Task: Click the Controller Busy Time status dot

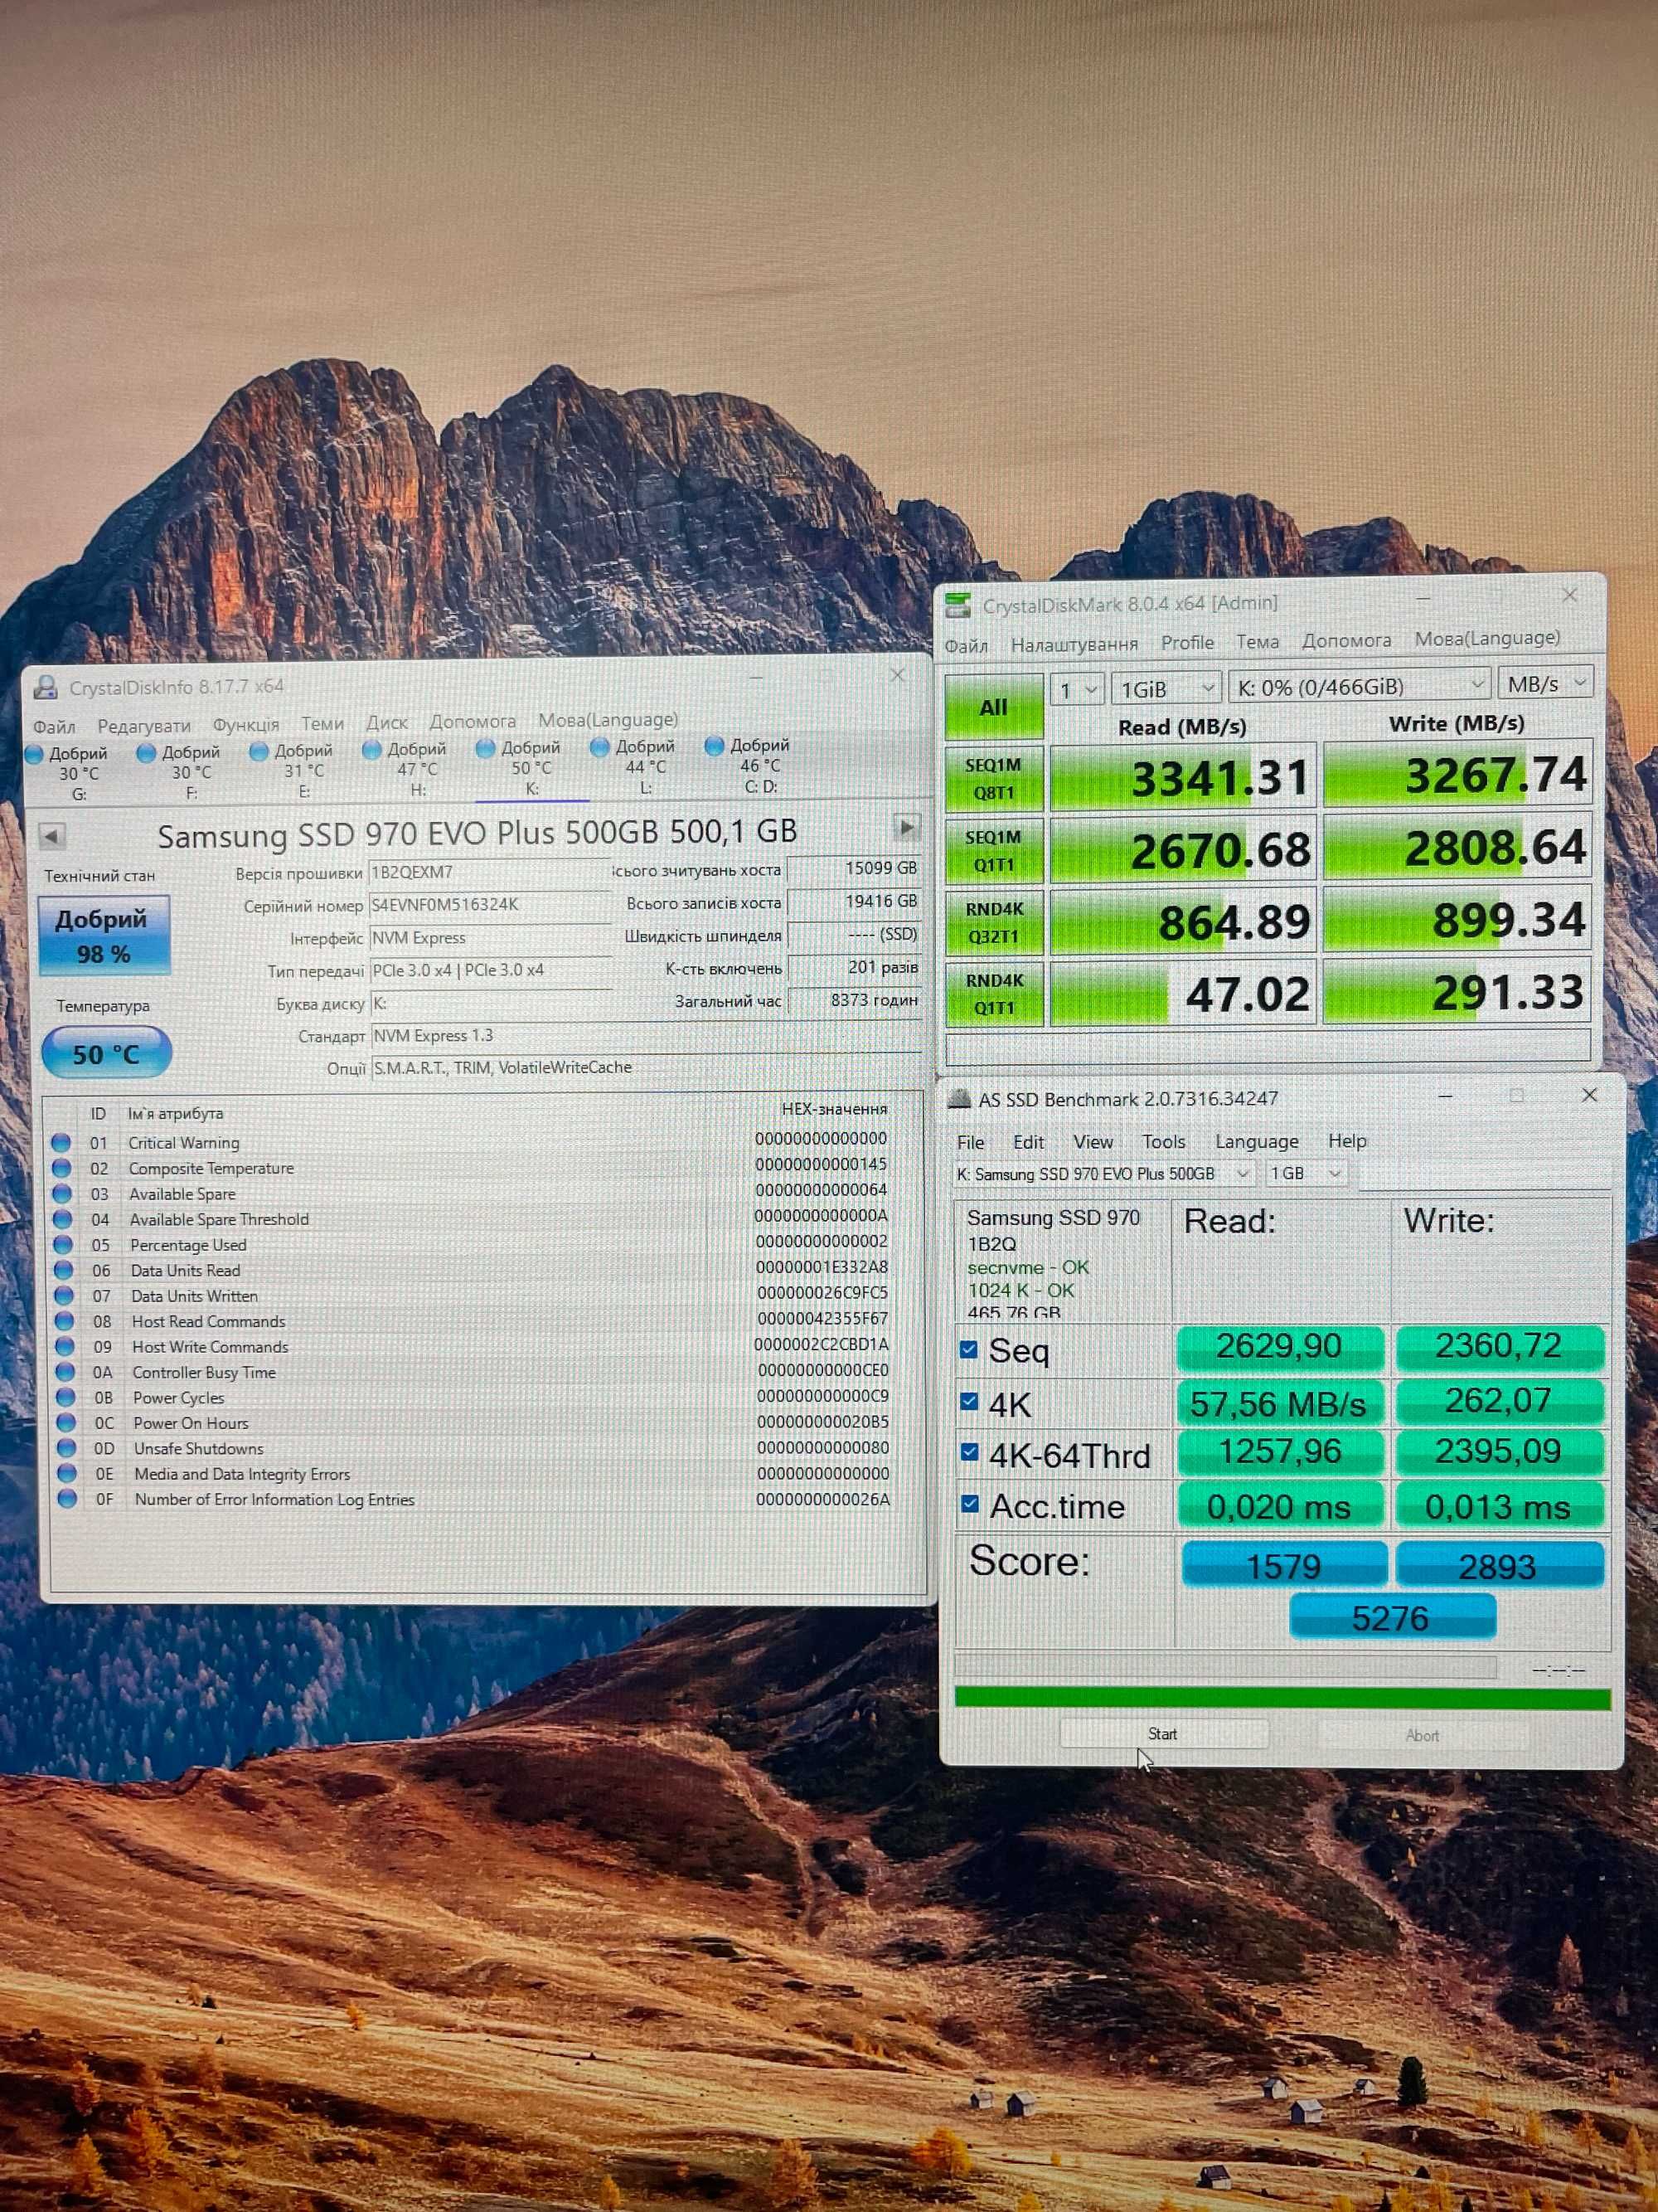Action: point(65,1372)
